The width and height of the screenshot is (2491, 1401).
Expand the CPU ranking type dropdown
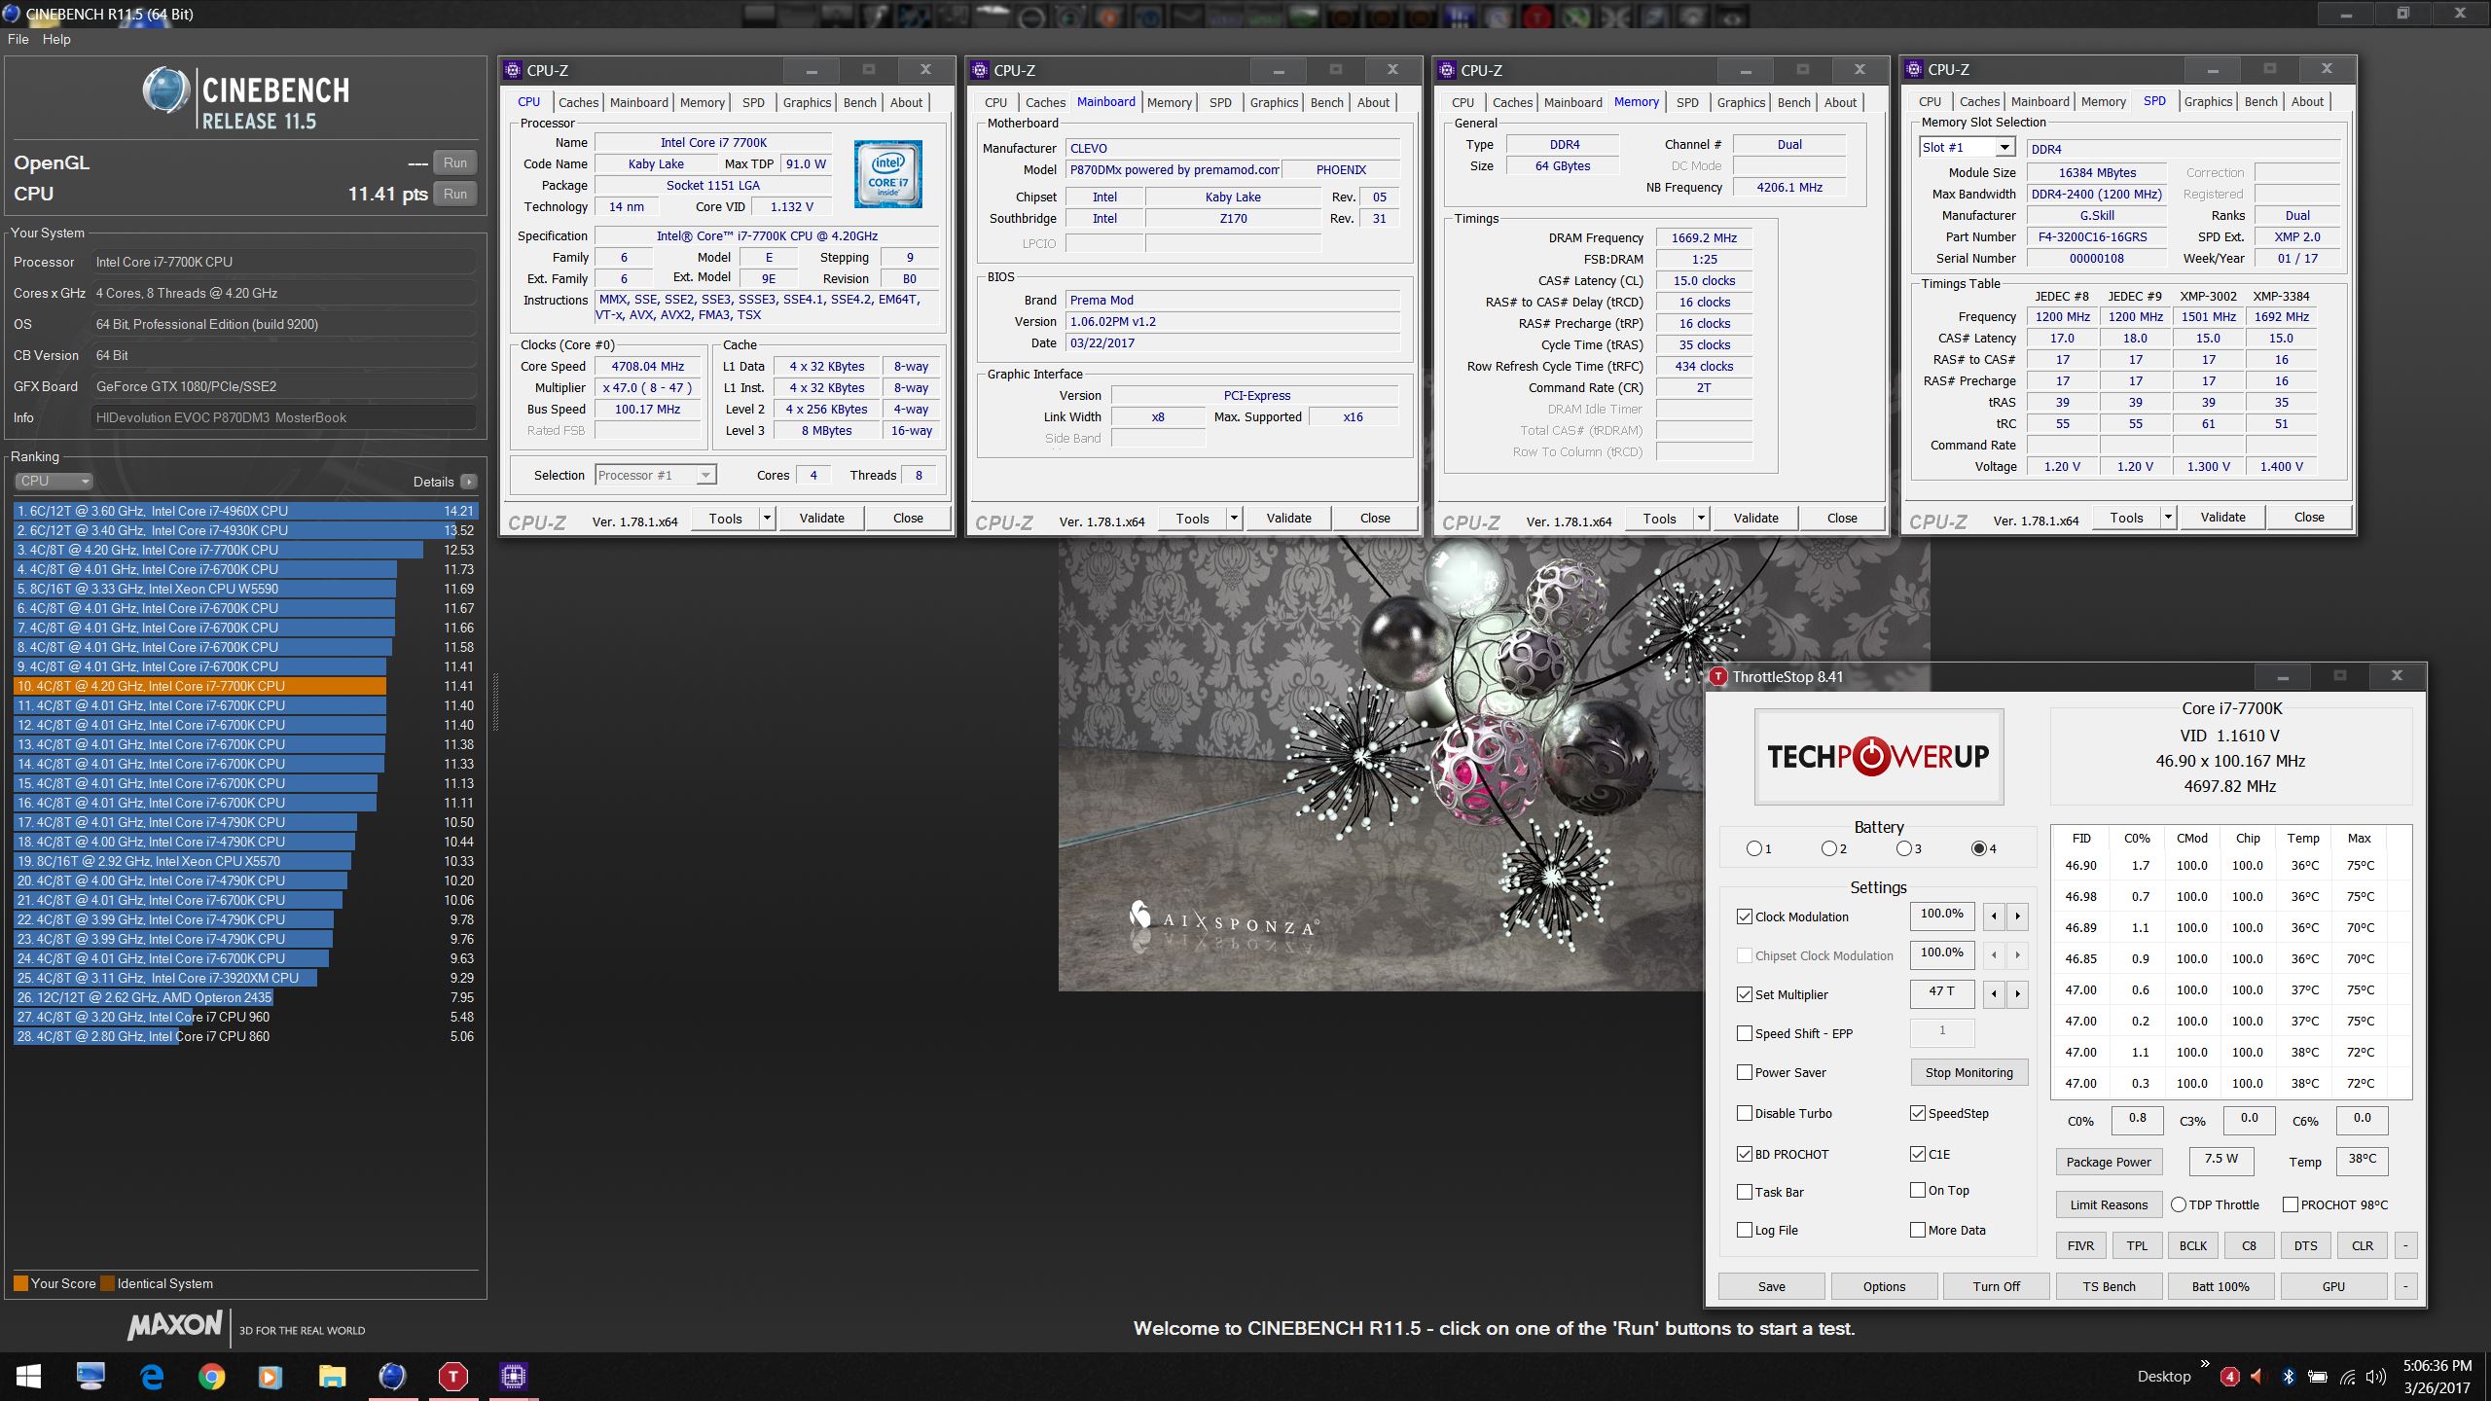54,482
